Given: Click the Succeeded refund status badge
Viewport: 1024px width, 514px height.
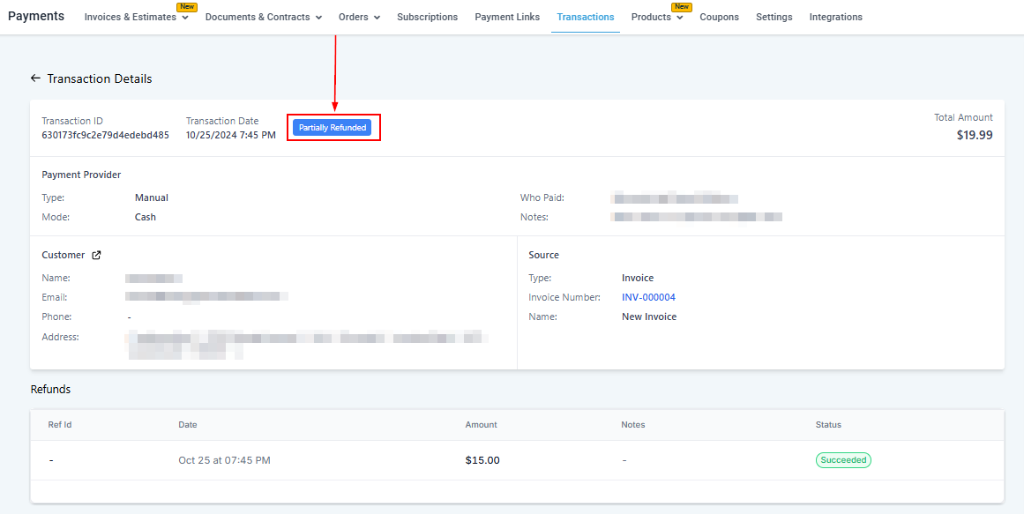Looking at the screenshot, I should [x=843, y=460].
